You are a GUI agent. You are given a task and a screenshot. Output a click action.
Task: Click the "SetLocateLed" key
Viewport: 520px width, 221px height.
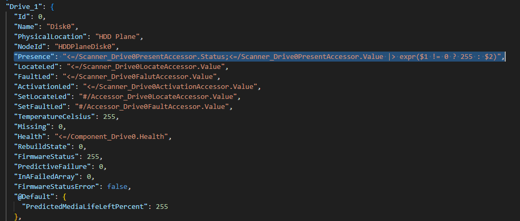pos(43,97)
